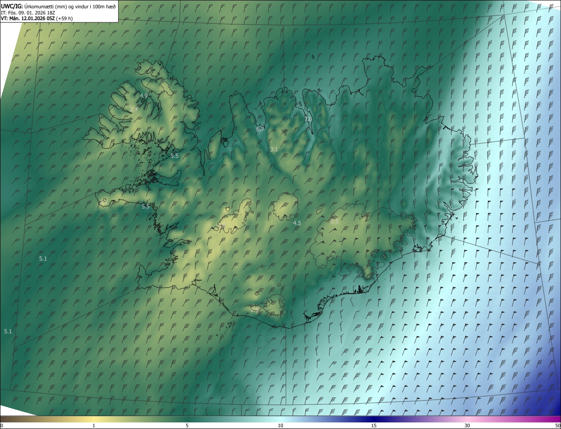Click the 6.7 value label on the map
This screenshot has height=429, width=561.
(260, 129)
